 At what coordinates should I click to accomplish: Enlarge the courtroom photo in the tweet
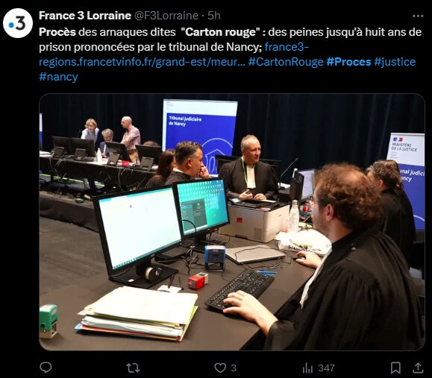232,222
